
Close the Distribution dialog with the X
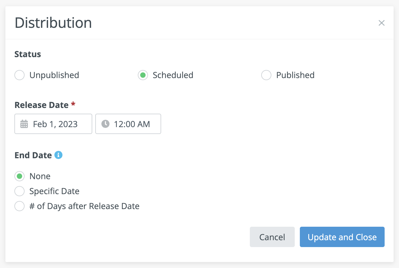click(x=381, y=23)
